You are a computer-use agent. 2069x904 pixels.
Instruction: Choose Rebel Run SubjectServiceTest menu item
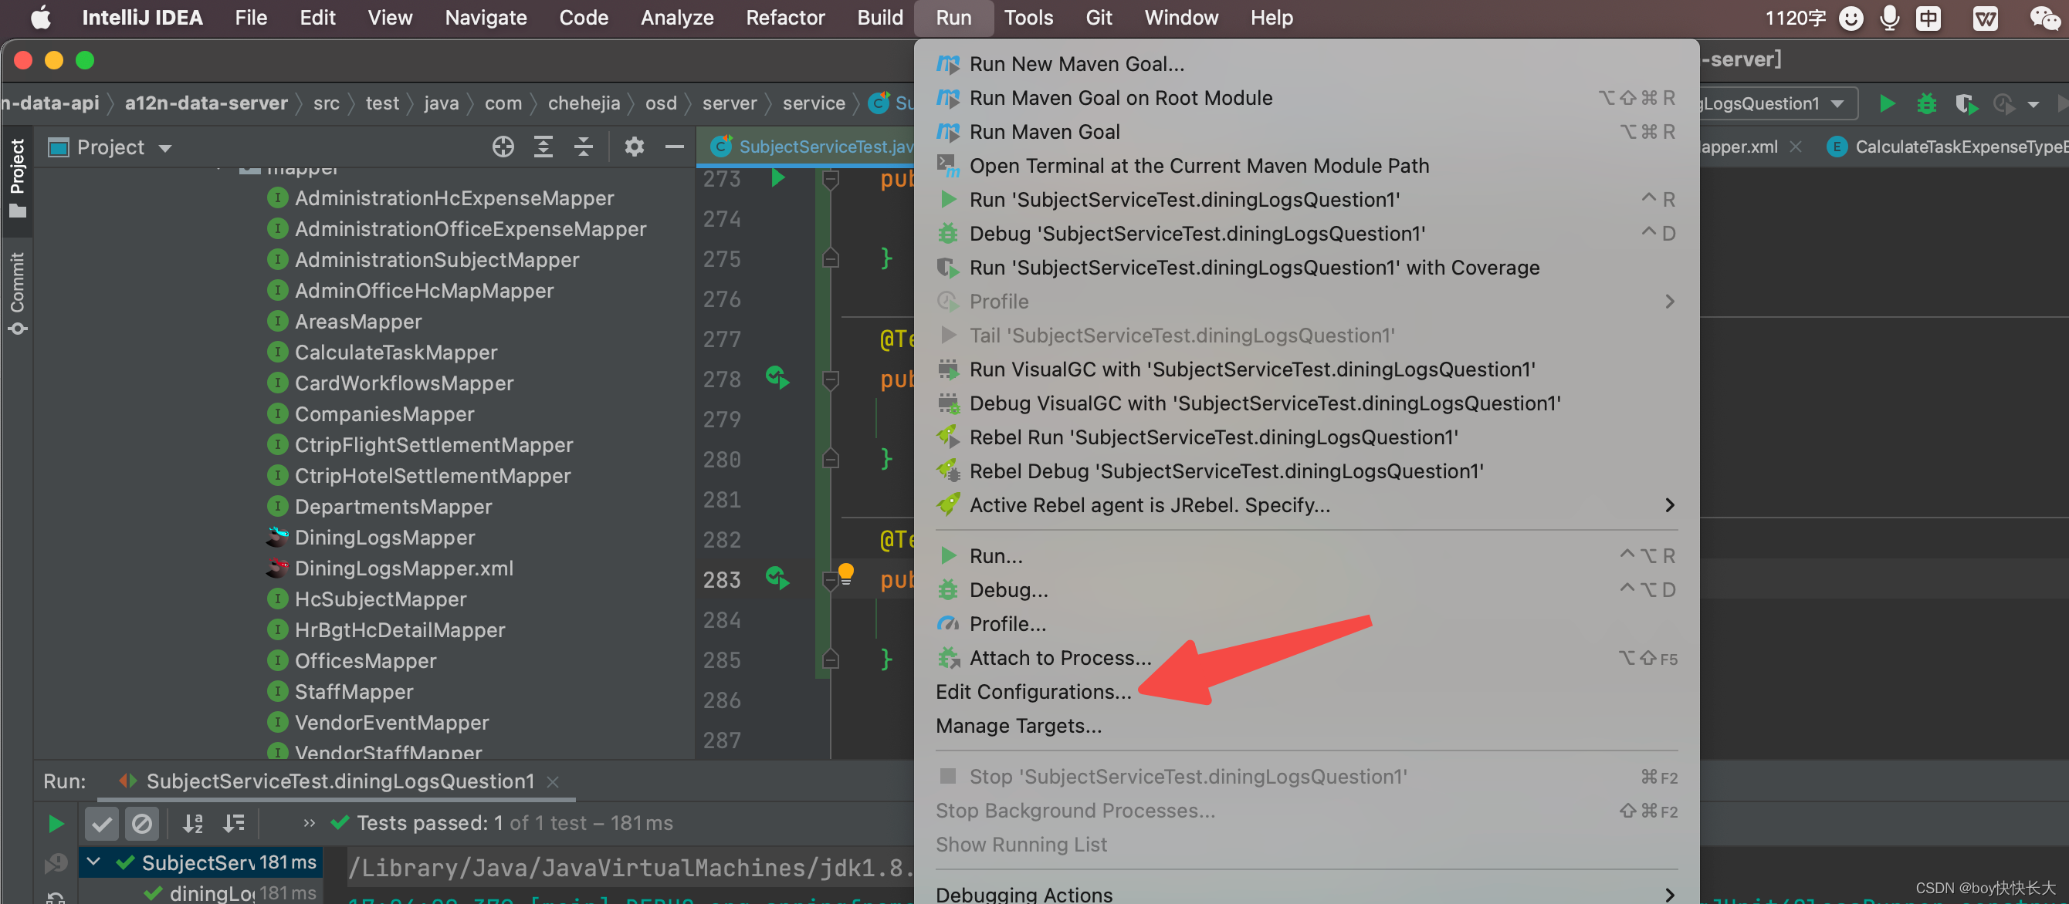click(1306, 437)
